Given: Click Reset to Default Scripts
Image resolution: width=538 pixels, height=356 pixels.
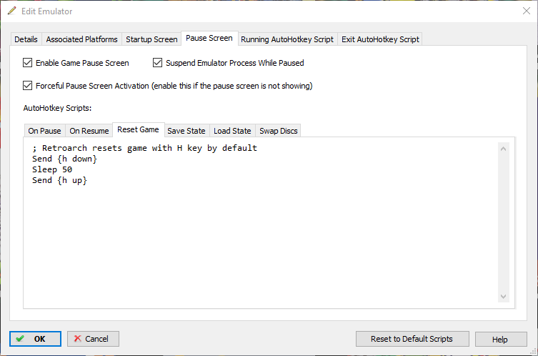Looking at the screenshot, I should click(411, 339).
